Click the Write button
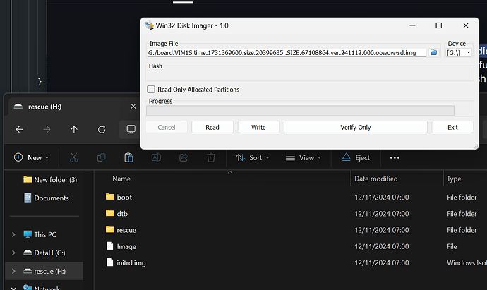487x290 pixels. tap(258, 127)
